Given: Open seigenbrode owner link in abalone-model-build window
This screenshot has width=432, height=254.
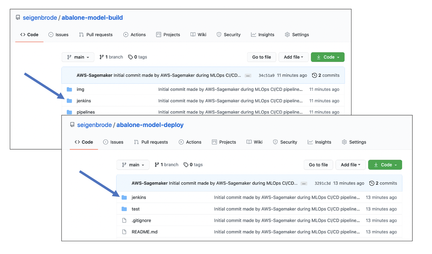Looking at the screenshot, I should 40,18.
